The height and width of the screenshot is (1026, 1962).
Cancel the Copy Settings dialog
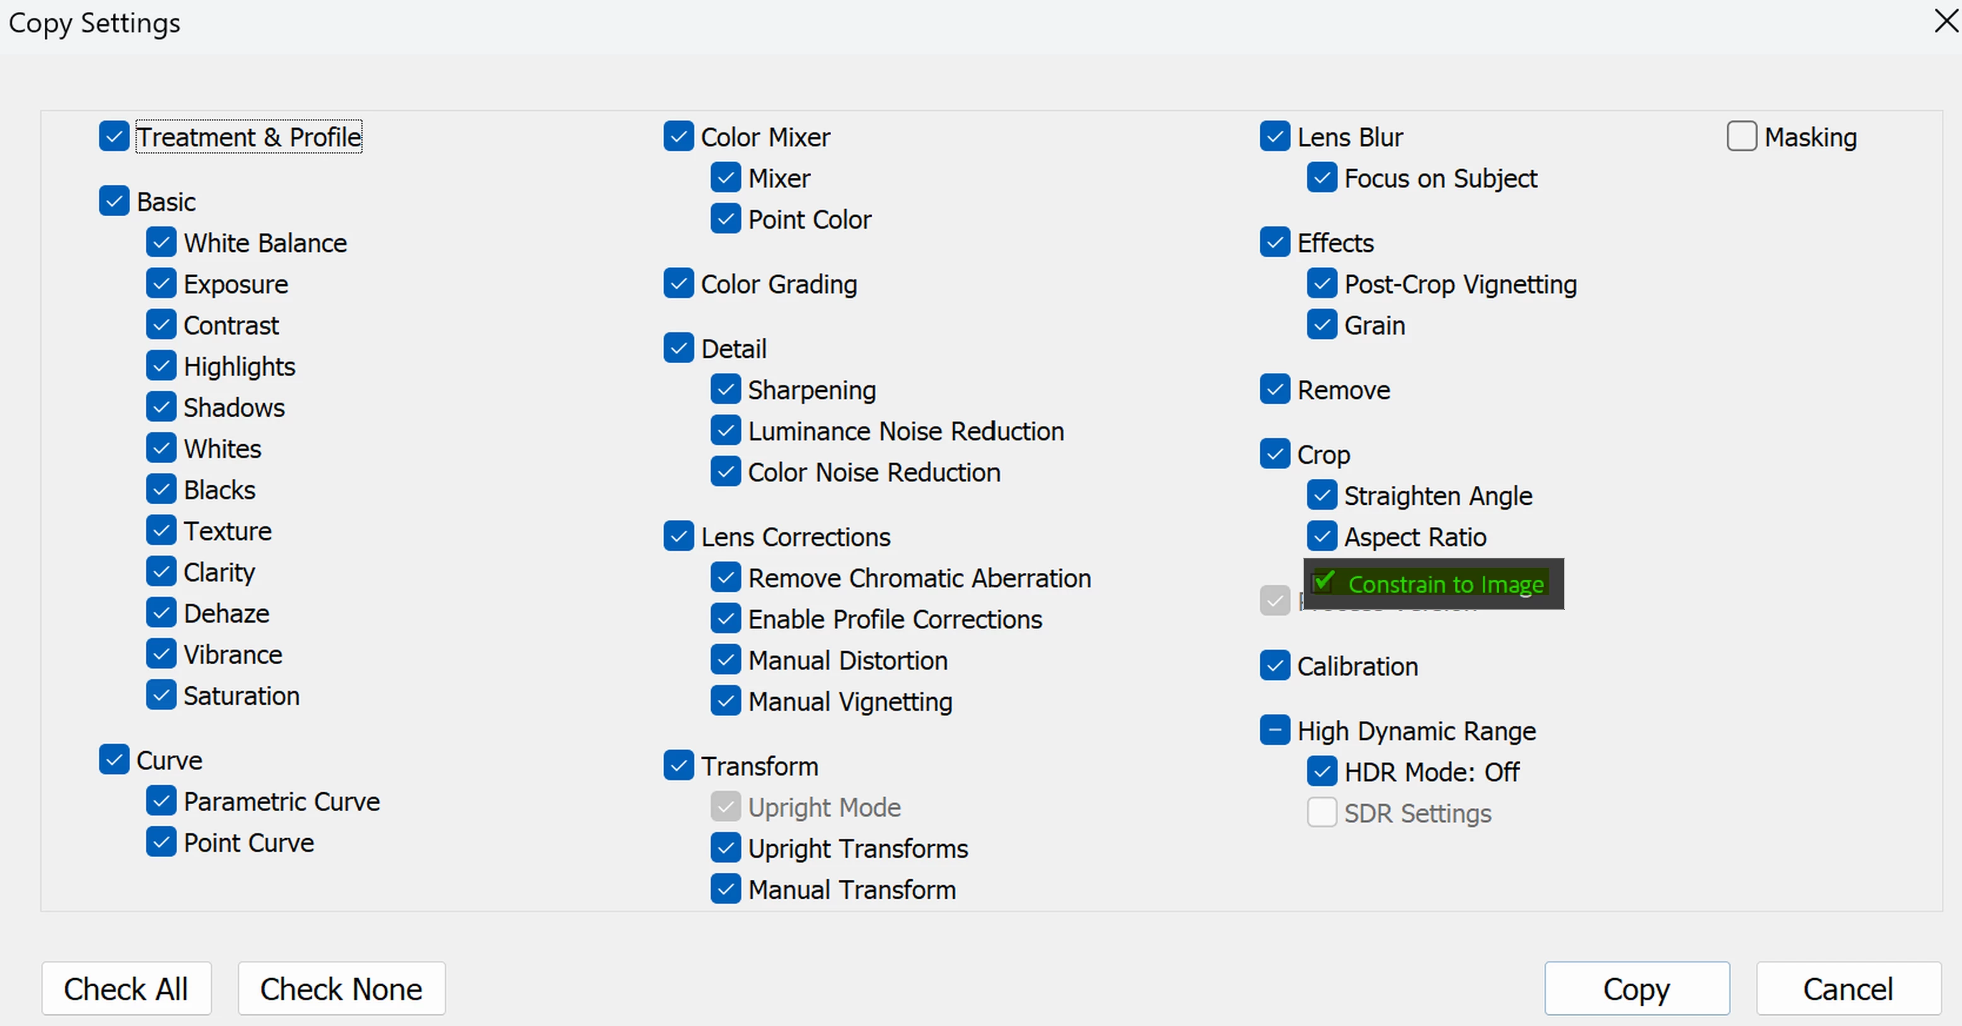click(x=1848, y=989)
